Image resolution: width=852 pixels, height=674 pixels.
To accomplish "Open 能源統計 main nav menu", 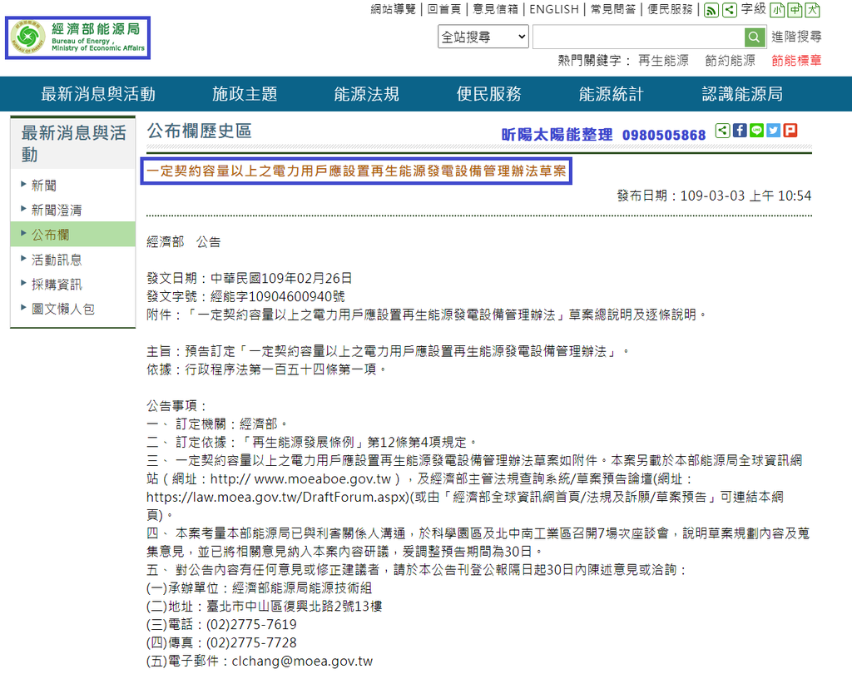I will 611,94.
